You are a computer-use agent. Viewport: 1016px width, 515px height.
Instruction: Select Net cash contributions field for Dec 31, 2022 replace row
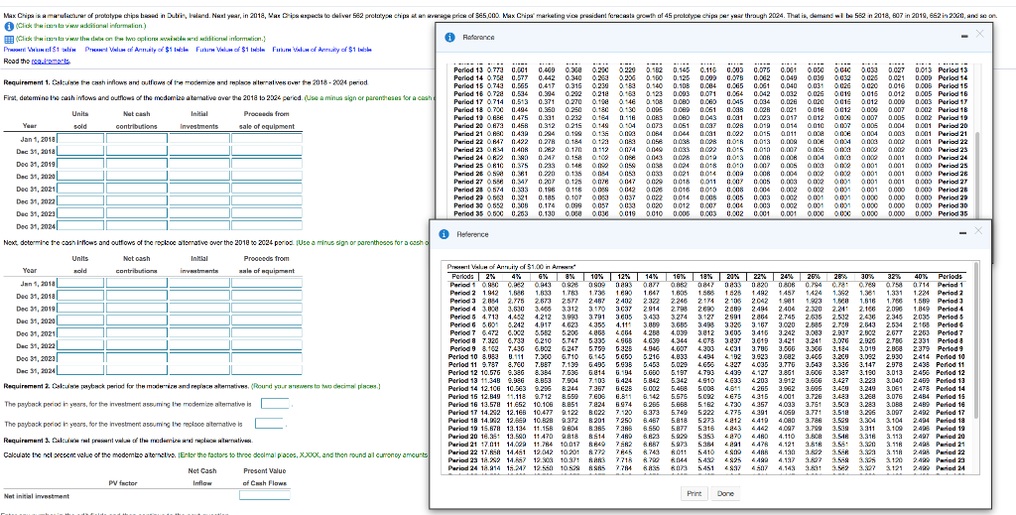pos(136,344)
